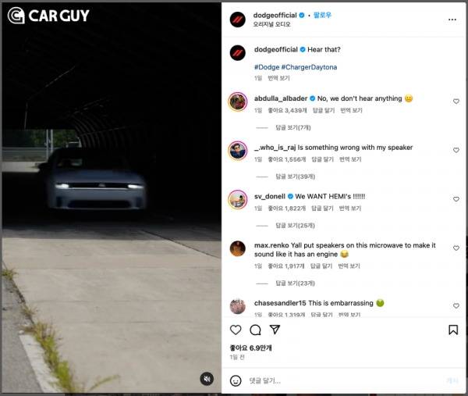Open the #Dodge hashtag
Viewport: 468px width, 396px height.
(x=267, y=67)
